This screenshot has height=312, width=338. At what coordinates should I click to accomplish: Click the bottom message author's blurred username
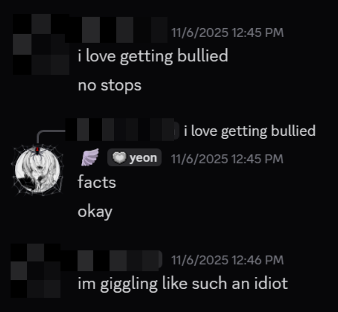tap(112, 260)
